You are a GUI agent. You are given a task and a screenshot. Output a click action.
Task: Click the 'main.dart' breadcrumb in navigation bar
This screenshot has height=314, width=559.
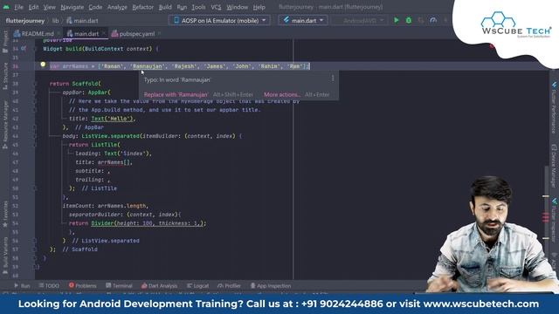click(x=82, y=21)
